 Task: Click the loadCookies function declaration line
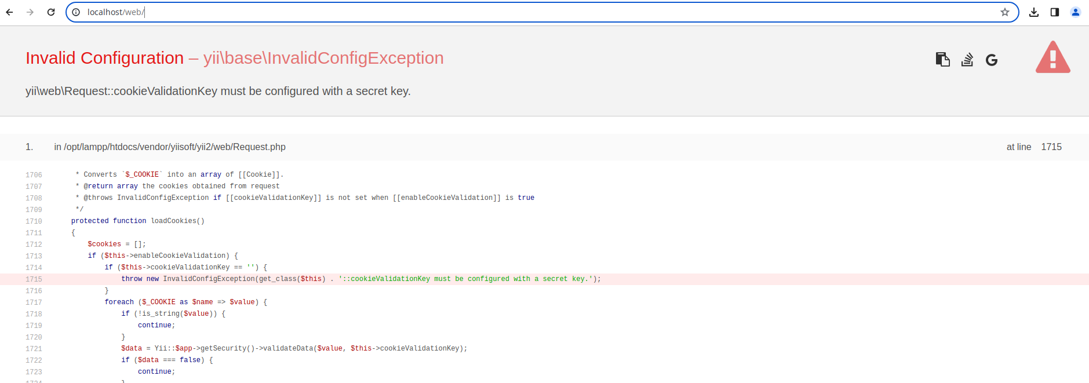[x=138, y=221]
